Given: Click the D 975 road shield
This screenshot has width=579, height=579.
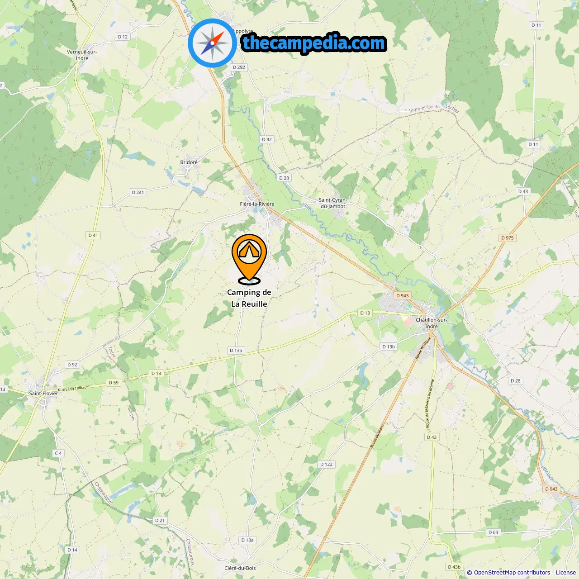Looking at the screenshot, I should pyautogui.click(x=508, y=238).
